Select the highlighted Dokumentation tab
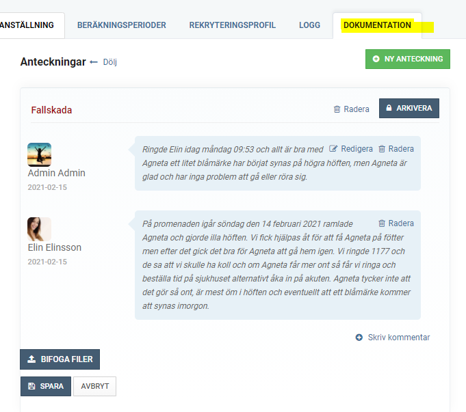The image size is (466, 412). click(377, 25)
